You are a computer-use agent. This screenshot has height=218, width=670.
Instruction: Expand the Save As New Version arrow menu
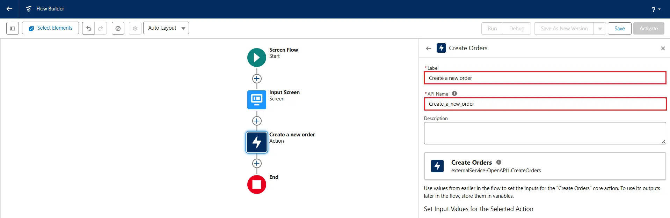(600, 29)
